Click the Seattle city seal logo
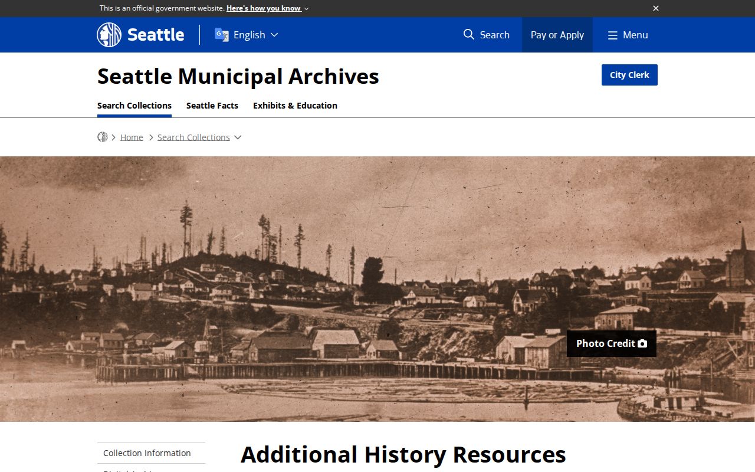Screen dimensions: 755x472 [x=109, y=35]
